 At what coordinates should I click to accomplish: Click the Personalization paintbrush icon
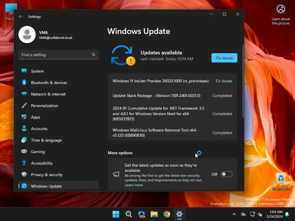[24, 105]
